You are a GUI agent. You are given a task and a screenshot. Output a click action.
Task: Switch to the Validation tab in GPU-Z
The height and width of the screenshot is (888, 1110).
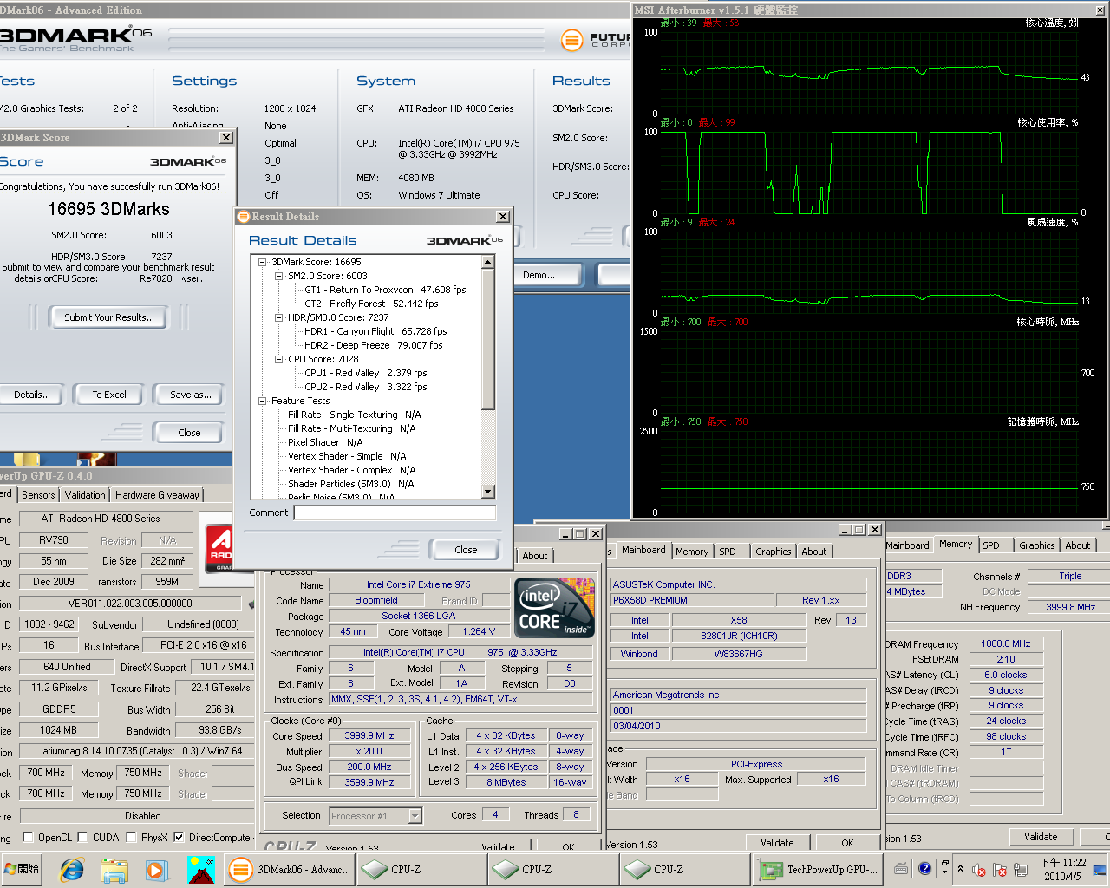85,495
